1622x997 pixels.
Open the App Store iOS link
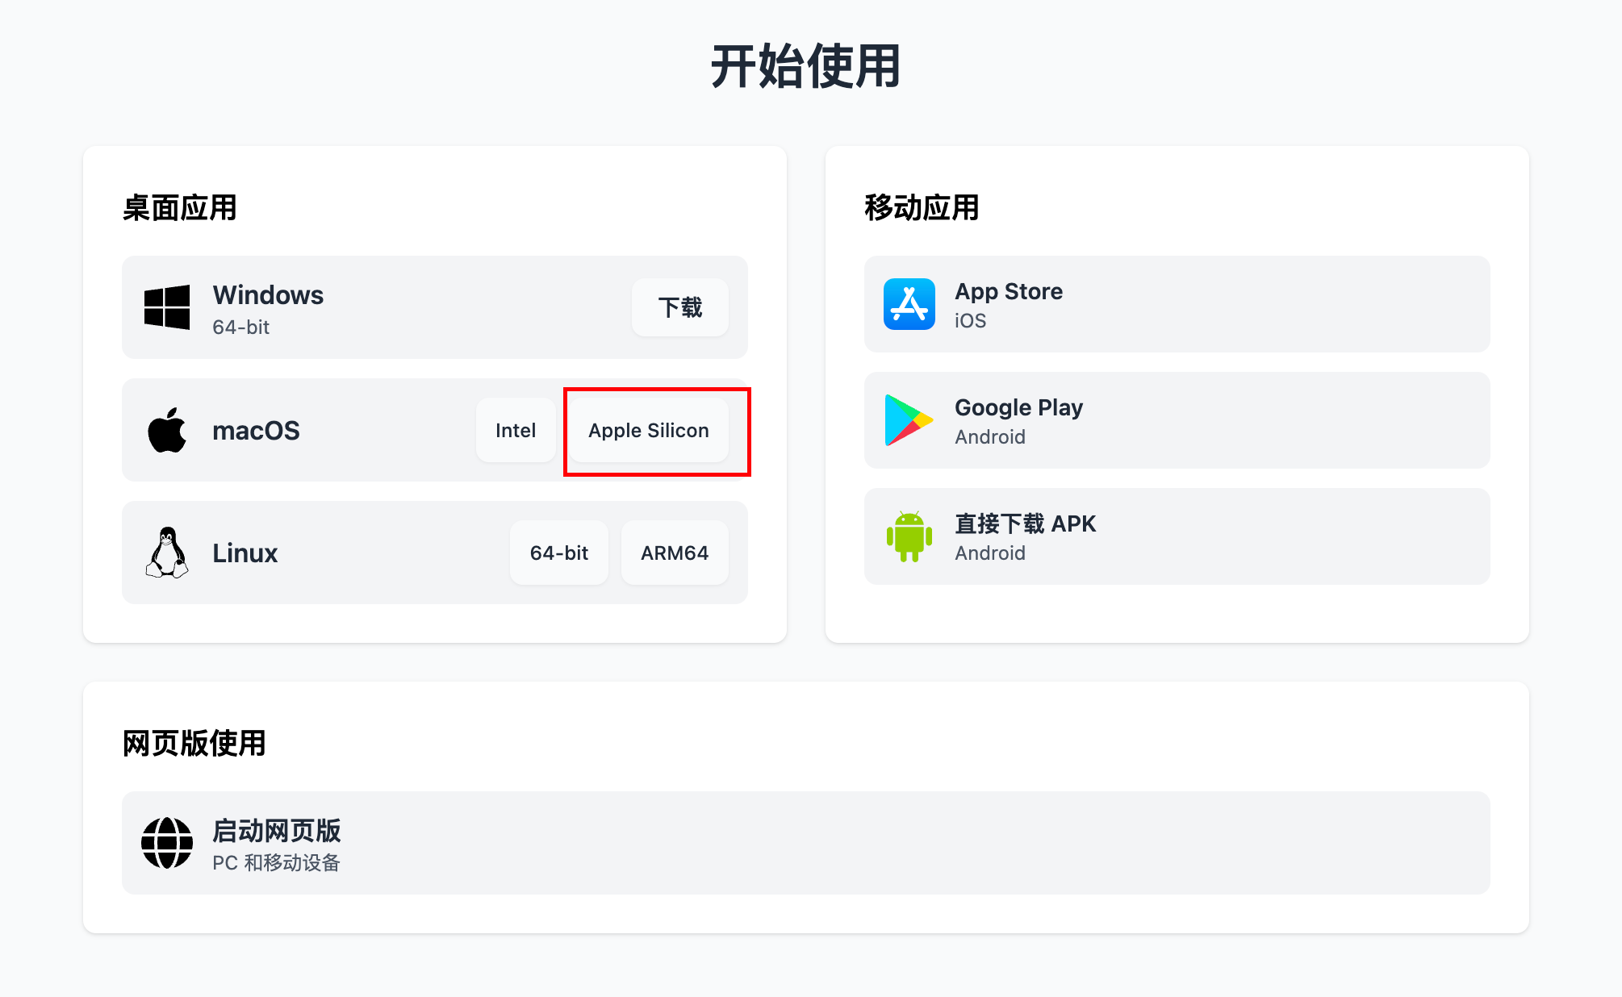(1177, 304)
